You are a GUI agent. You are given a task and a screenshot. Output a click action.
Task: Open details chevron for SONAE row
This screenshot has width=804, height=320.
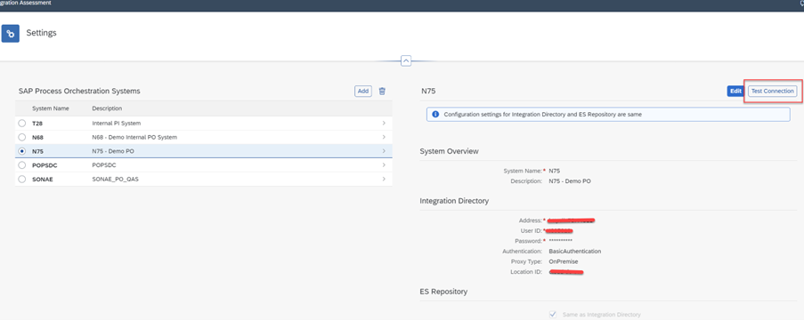coord(384,180)
